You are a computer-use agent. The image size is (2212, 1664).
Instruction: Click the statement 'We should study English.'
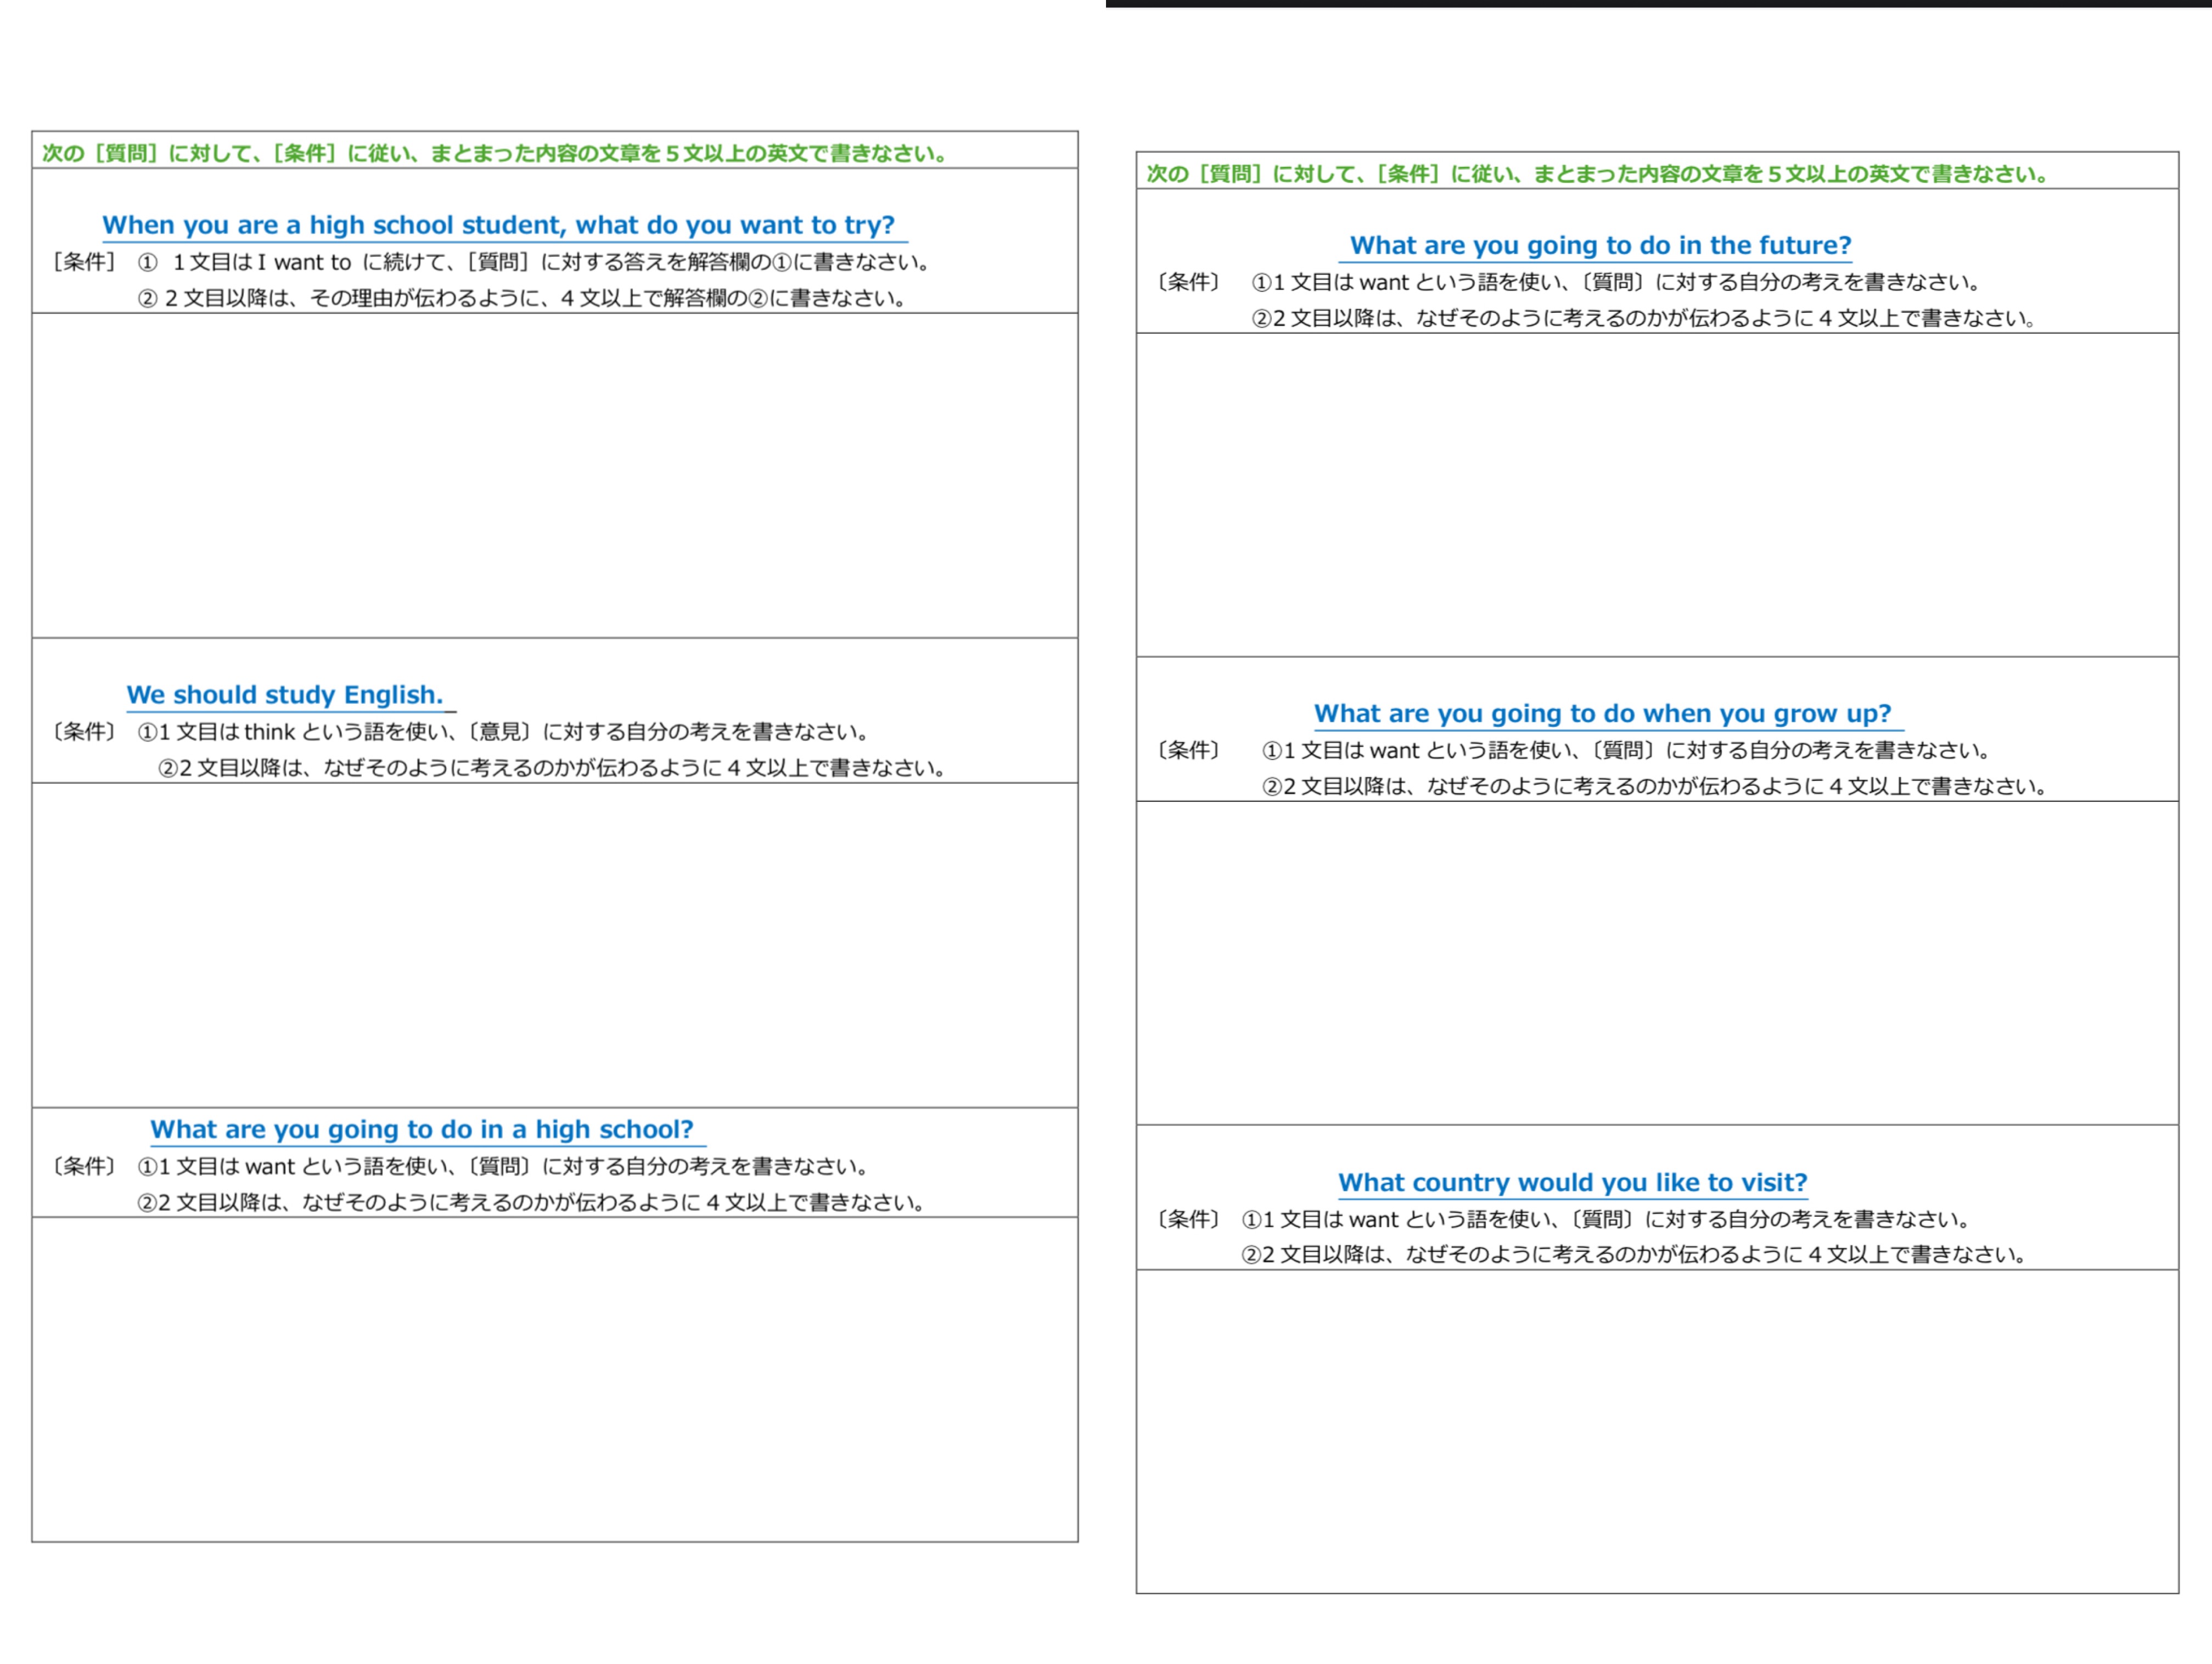pos(284,695)
